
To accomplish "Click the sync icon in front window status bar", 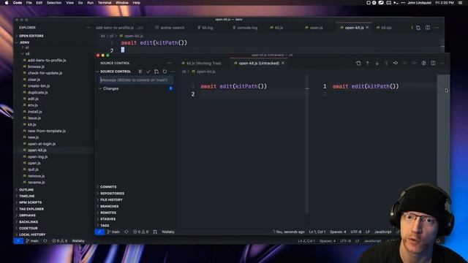I will (x=127, y=232).
